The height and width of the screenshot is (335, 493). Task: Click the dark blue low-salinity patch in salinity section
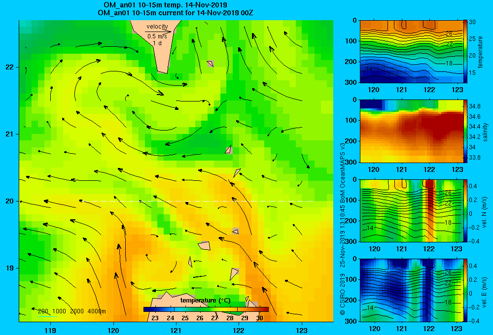coord(371,104)
